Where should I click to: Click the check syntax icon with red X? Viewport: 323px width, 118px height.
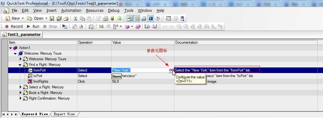[90, 27]
